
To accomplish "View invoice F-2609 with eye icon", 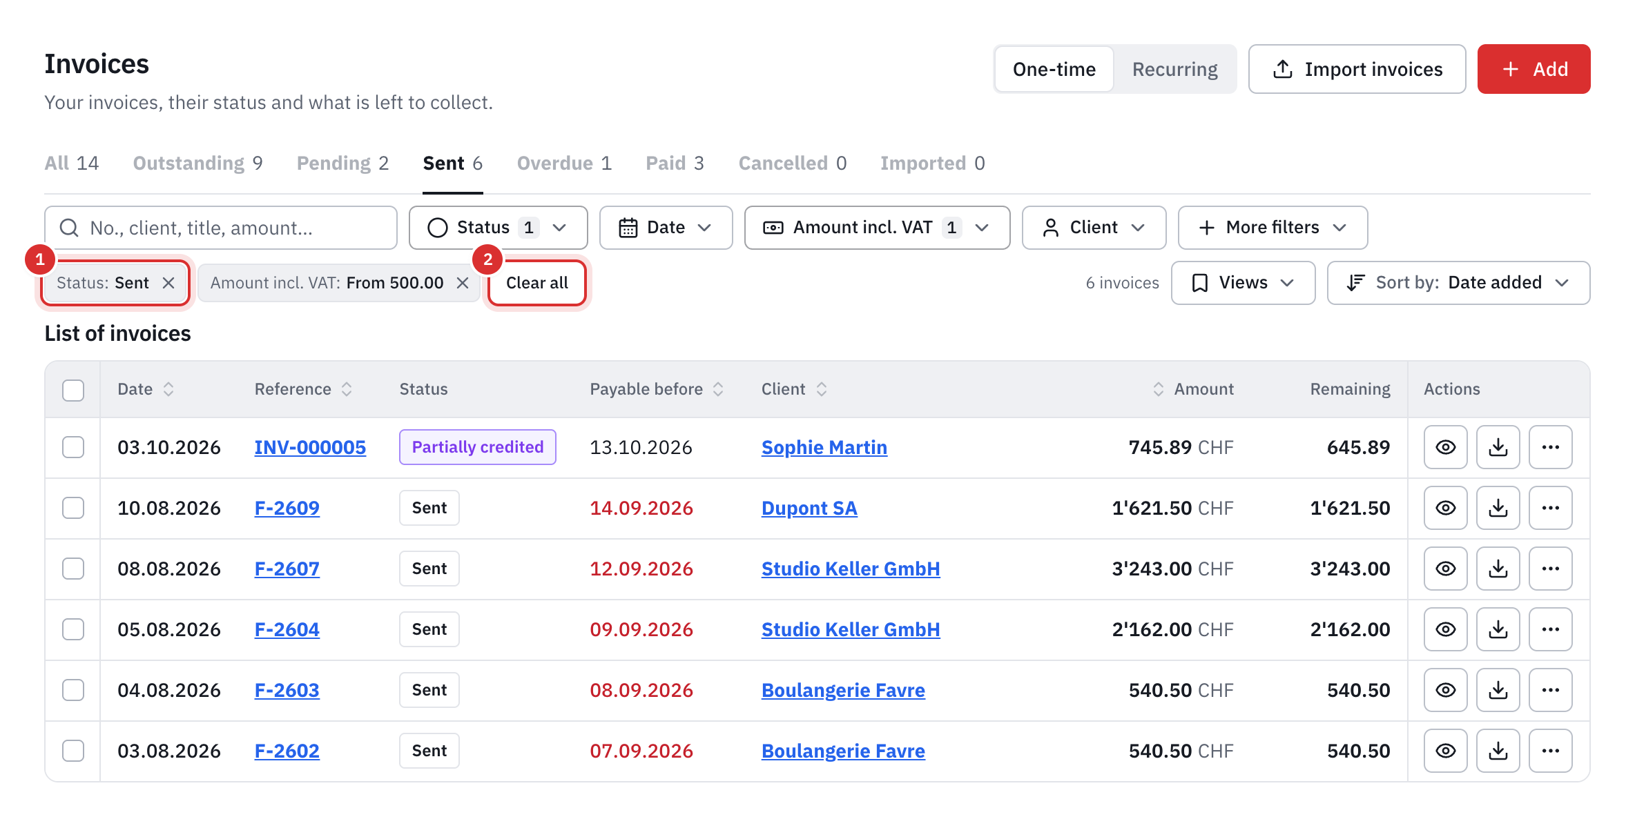I will click(1445, 508).
